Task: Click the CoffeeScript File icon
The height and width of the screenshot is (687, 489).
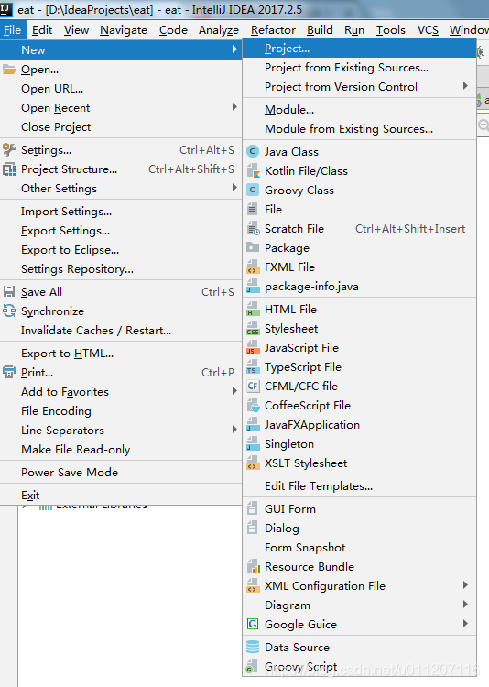Action: pyautogui.click(x=253, y=406)
